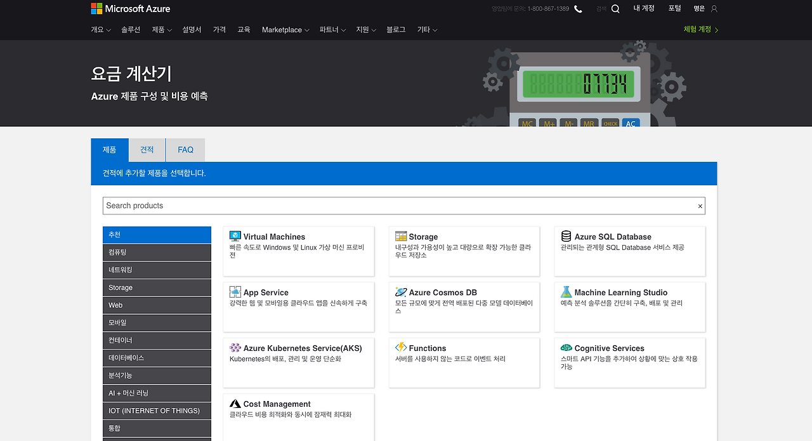Click the Cost Management icon
The width and height of the screenshot is (812, 441).
235,404
